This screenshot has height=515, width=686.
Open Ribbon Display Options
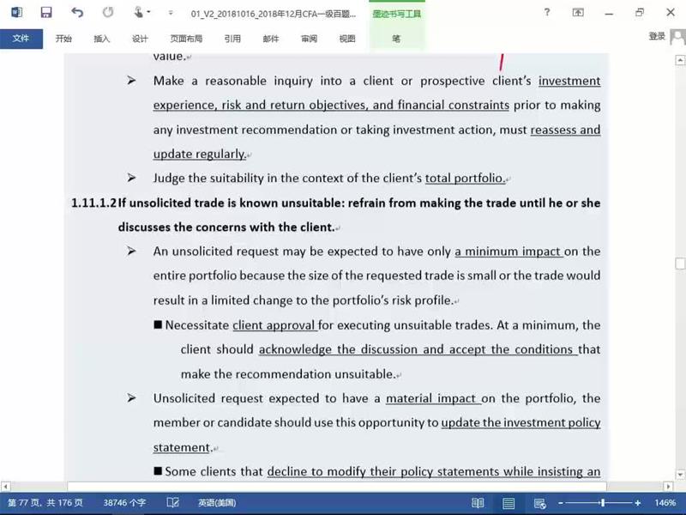point(578,12)
